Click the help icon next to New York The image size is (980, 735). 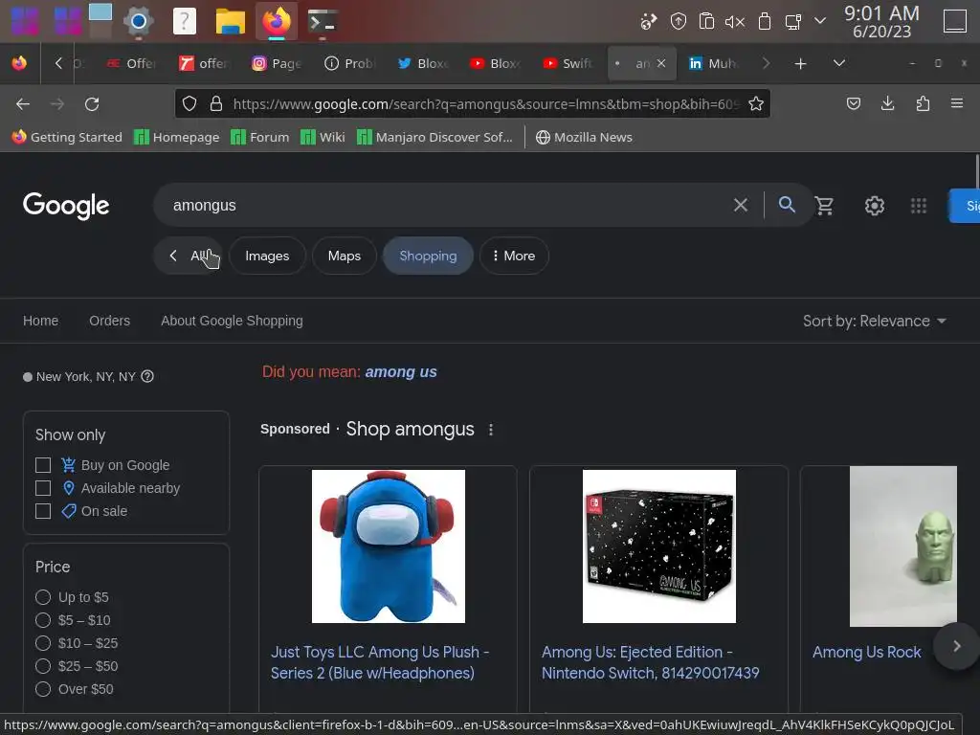pos(147,376)
